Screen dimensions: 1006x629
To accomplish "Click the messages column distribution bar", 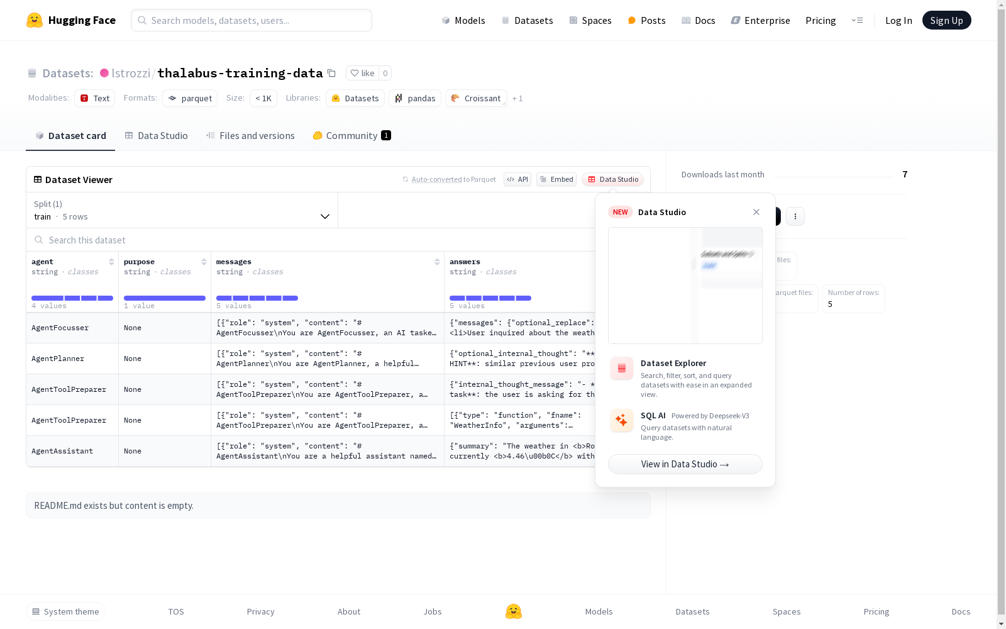I will pos(257,298).
